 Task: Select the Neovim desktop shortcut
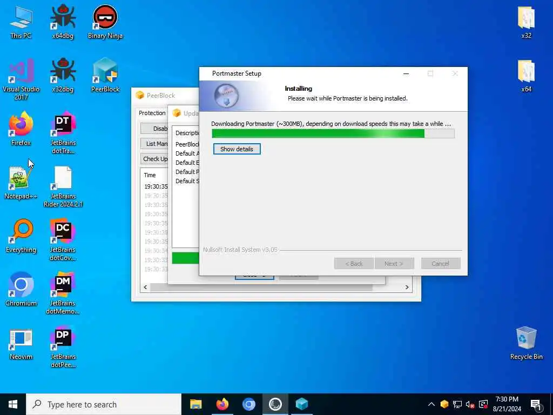[x=21, y=344]
